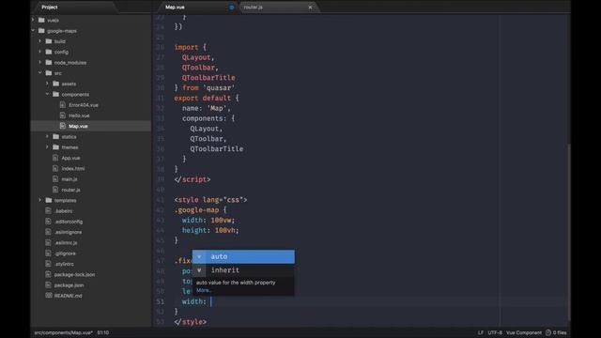This screenshot has width=601, height=338.
Task: Click the vuejs folder icon
Action: tap(41, 20)
